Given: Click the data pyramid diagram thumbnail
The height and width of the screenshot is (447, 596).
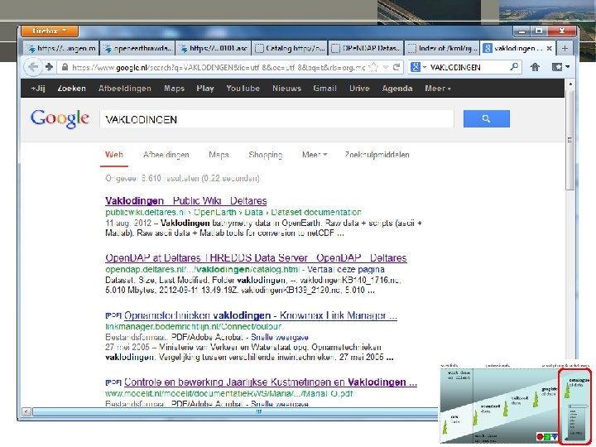Looking at the screenshot, I should [x=516, y=404].
